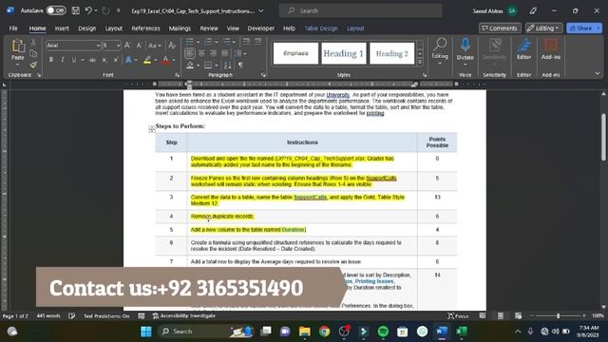The width and height of the screenshot is (608, 342).
Task: Click the Copy icon in Clipboard group
Action: click(x=33, y=53)
